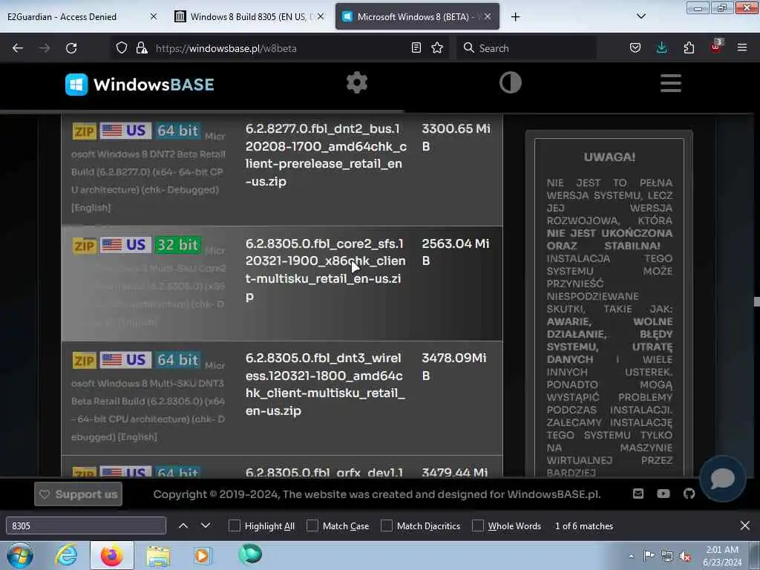Screen dimensions: 760x570
Task: Close the E2Guardian tab
Action: pyautogui.click(x=154, y=16)
